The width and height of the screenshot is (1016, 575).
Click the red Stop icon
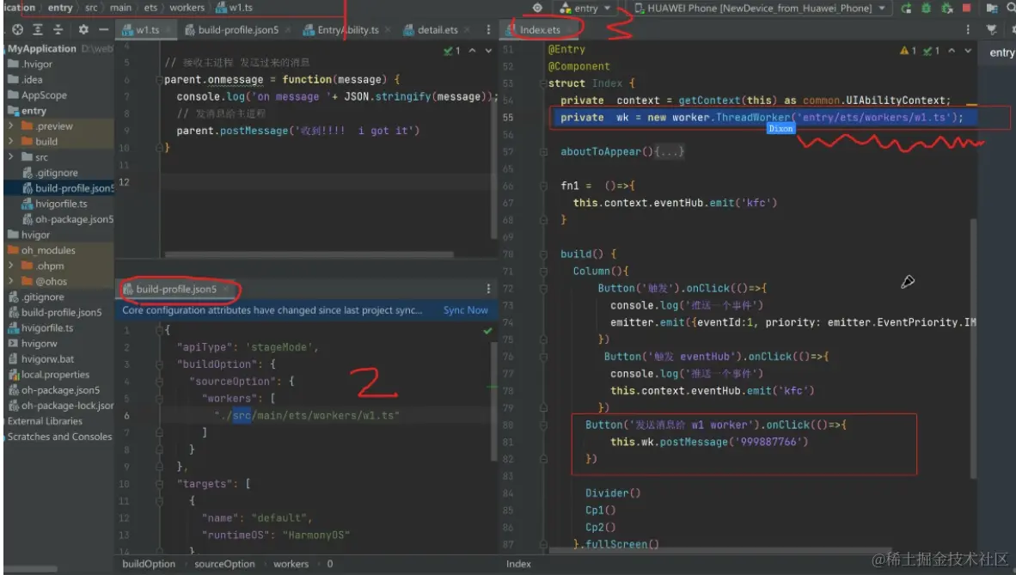(966, 8)
